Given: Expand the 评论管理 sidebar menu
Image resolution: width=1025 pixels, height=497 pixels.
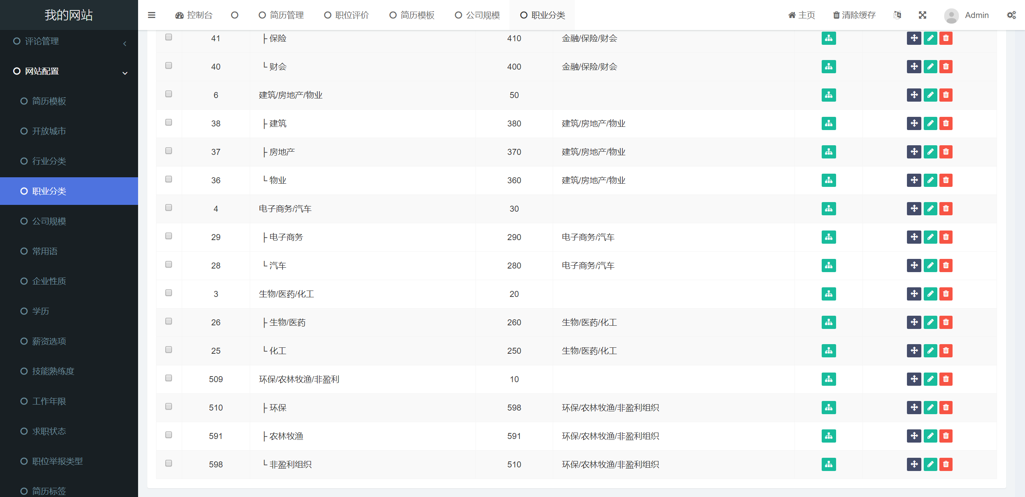Looking at the screenshot, I should (x=69, y=41).
